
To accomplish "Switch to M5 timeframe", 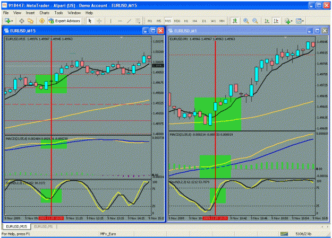I will (159, 21).
